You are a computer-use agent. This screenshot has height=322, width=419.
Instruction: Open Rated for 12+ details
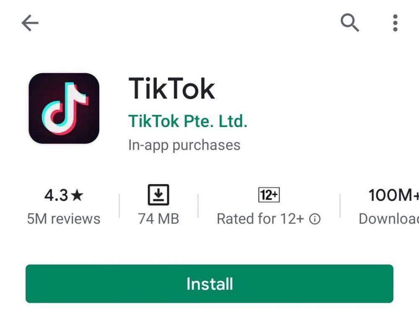260,219
